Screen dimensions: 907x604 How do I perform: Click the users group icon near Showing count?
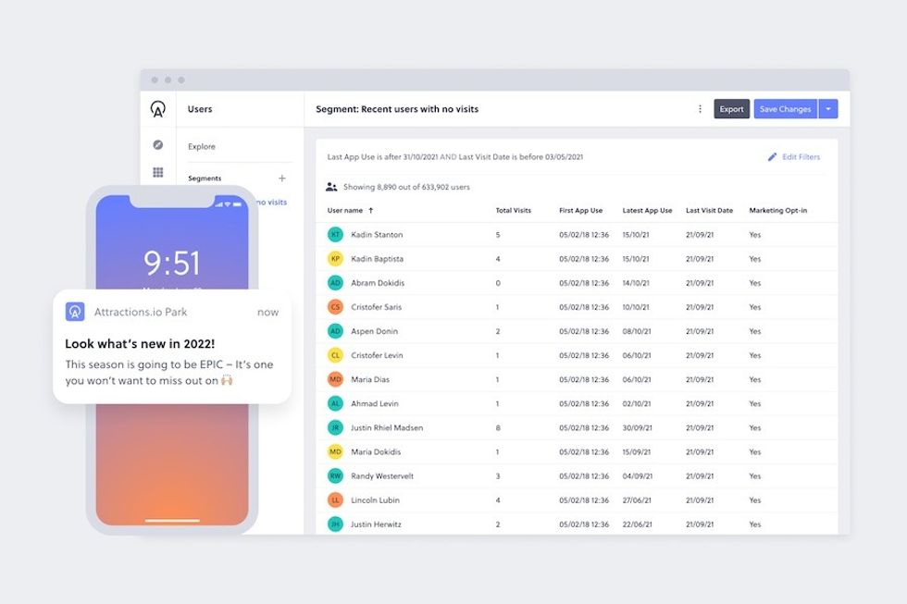pos(331,187)
